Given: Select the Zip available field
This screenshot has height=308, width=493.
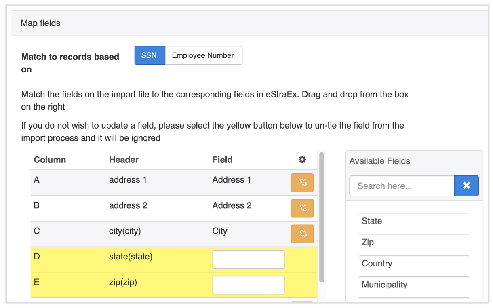Looking at the screenshot, I should (x=413, y=243).
